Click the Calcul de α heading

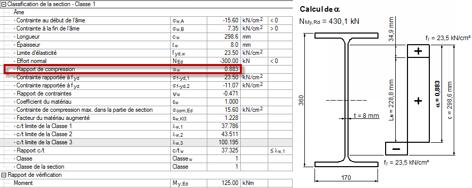pyautogui.click(x=320, y=9)
